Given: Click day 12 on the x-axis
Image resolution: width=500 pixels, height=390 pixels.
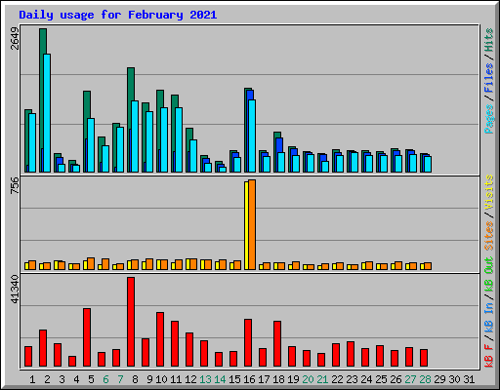Looking at the screenshot, I should click(190, 379).
